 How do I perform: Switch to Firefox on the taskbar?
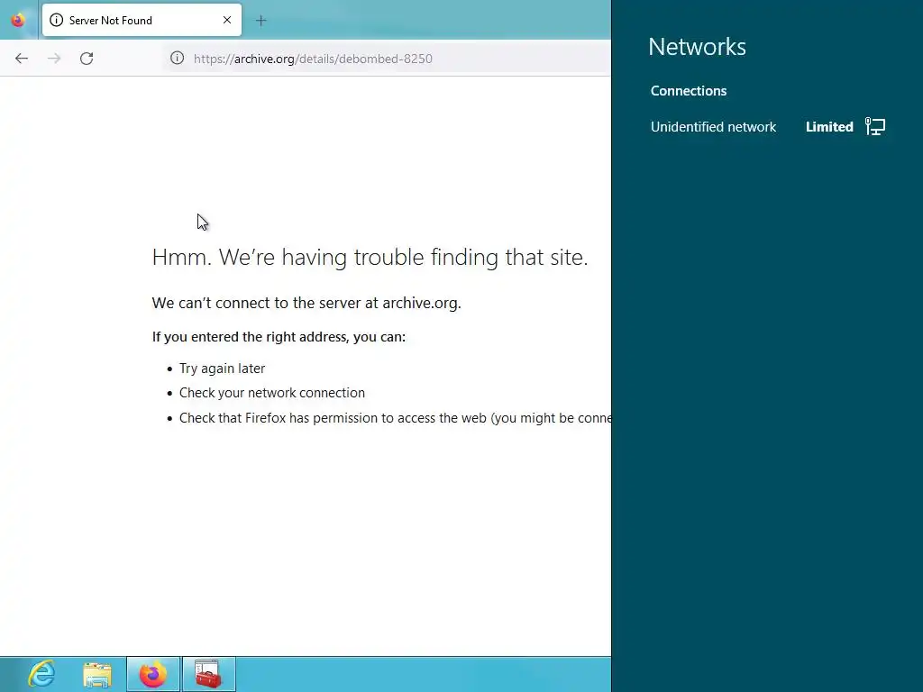153,674
